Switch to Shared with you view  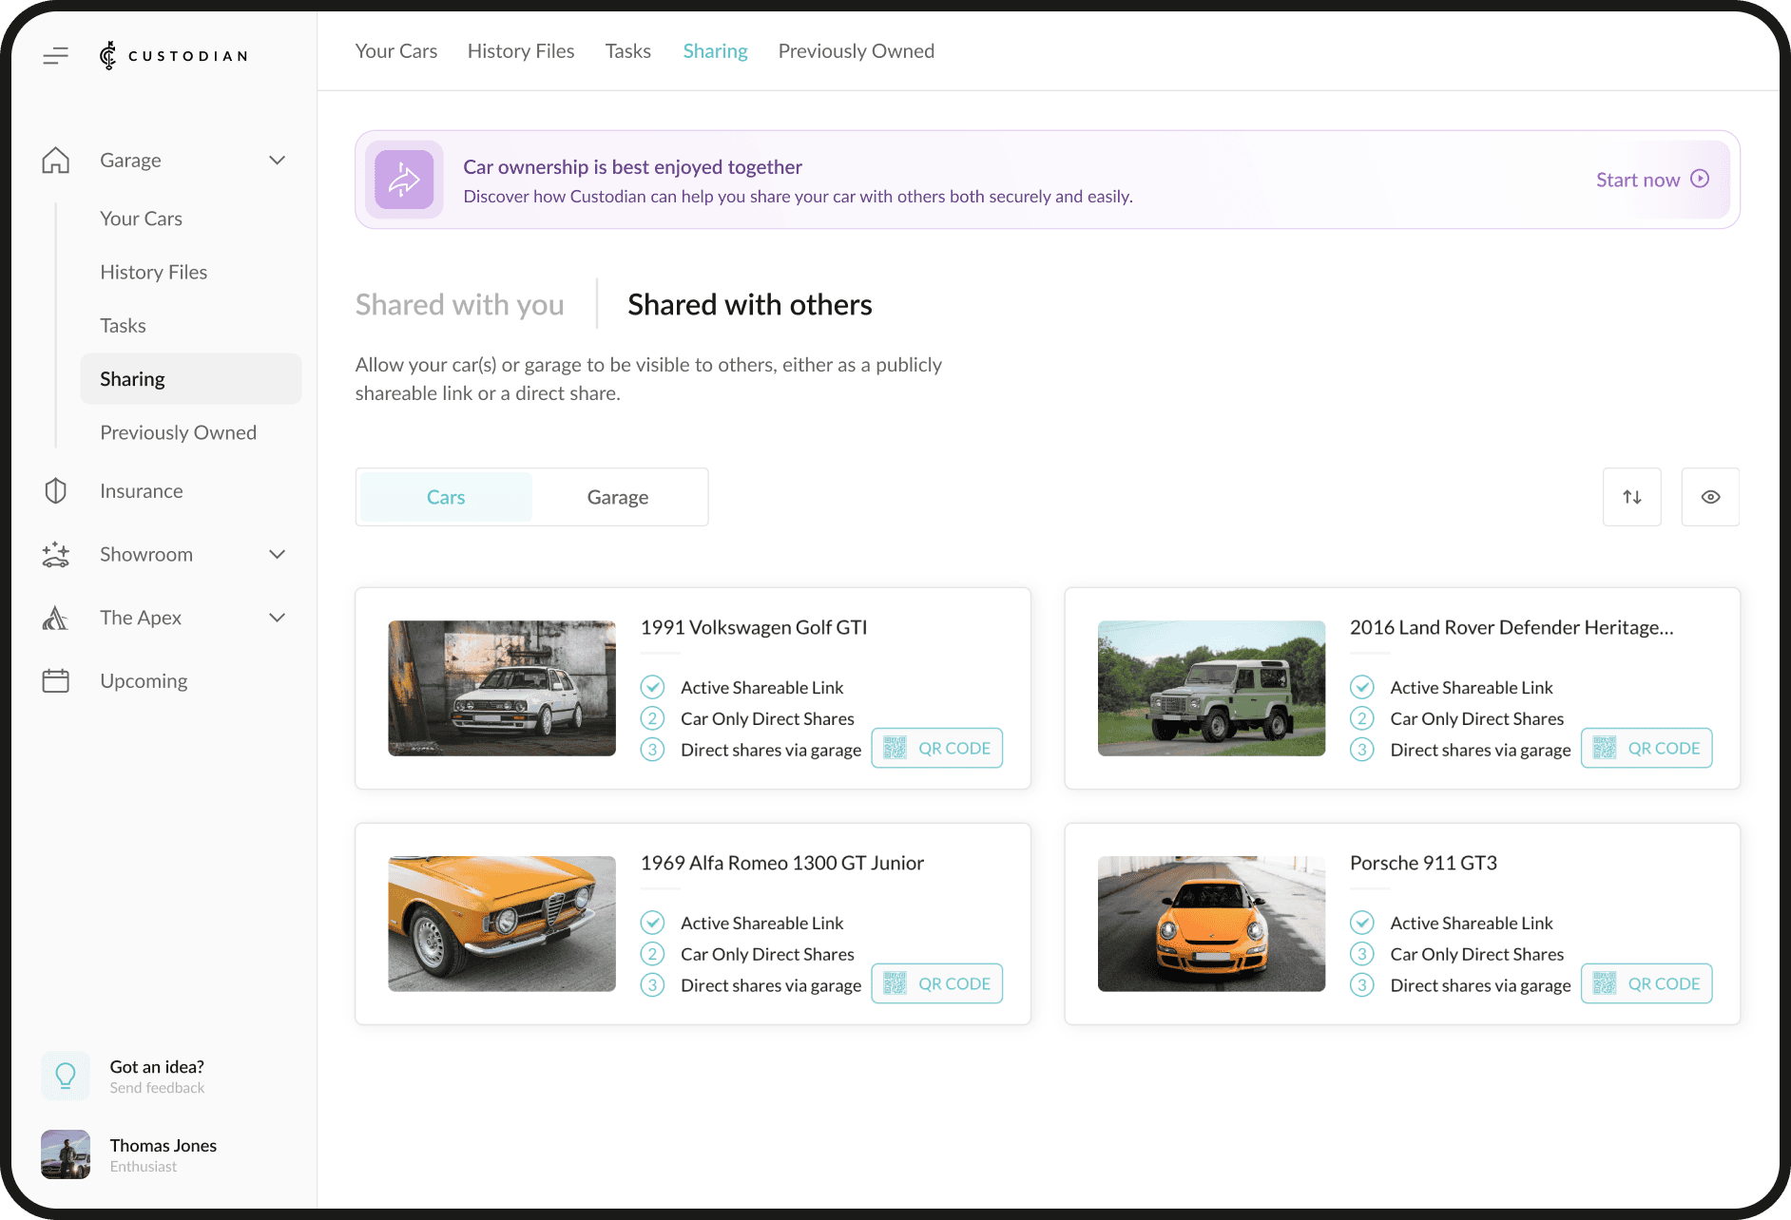(460, 305)
